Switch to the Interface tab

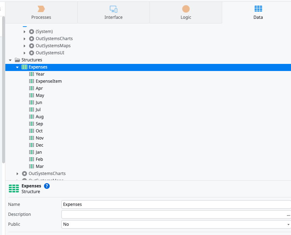[x=114, y=12]
